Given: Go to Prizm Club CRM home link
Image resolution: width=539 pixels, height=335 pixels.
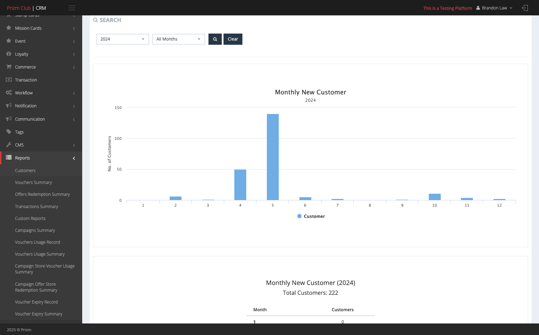Looking at the screenshot, I should tap(27, 8).
